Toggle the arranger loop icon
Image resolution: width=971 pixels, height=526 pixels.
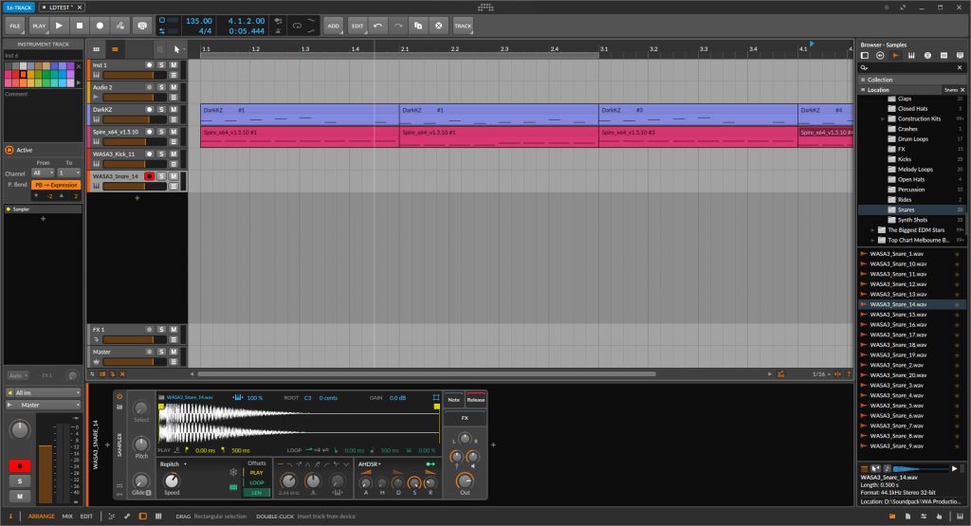297,26
